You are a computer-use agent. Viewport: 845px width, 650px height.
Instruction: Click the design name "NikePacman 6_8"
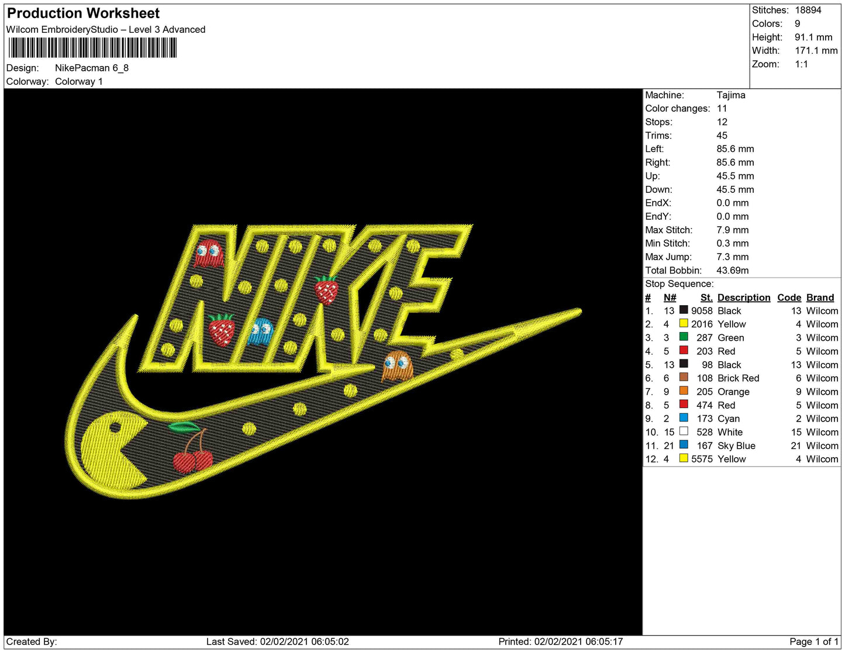click(92, 68)
